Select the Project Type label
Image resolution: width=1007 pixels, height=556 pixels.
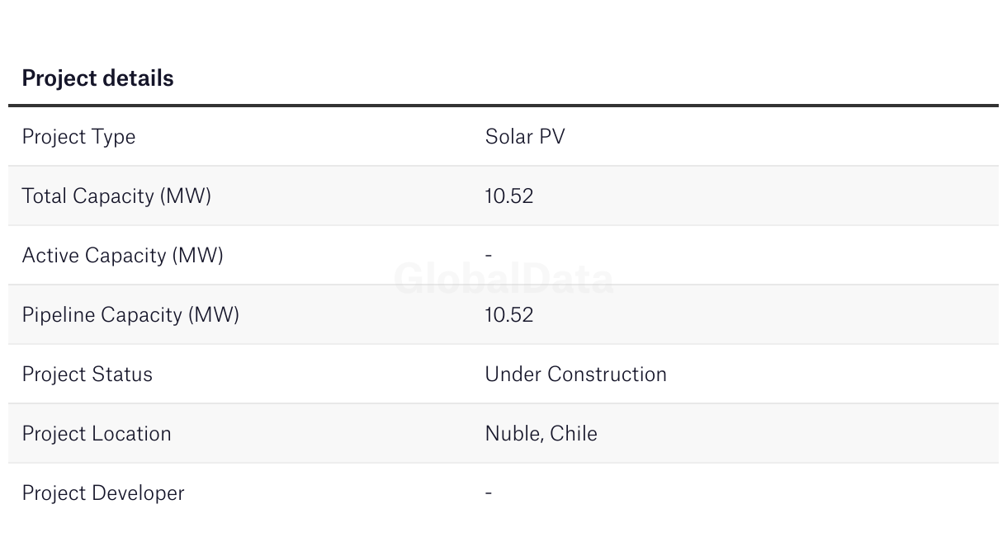(x=78, y=137)
